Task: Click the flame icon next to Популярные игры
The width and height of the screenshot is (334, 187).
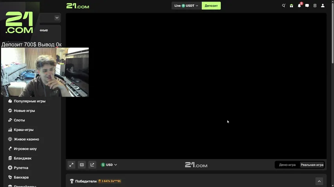Action: tap(10, 101)
